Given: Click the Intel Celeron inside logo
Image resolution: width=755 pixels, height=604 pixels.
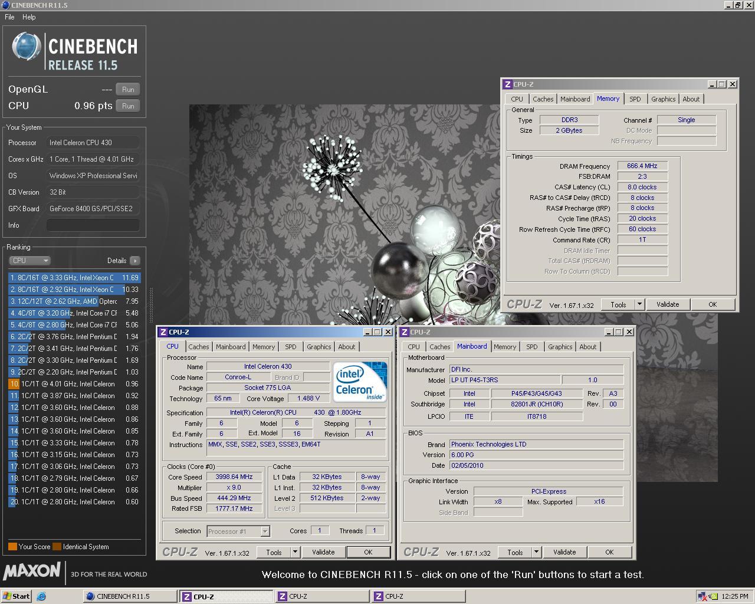Looking at the screenshot, I should tap(360, 382).
